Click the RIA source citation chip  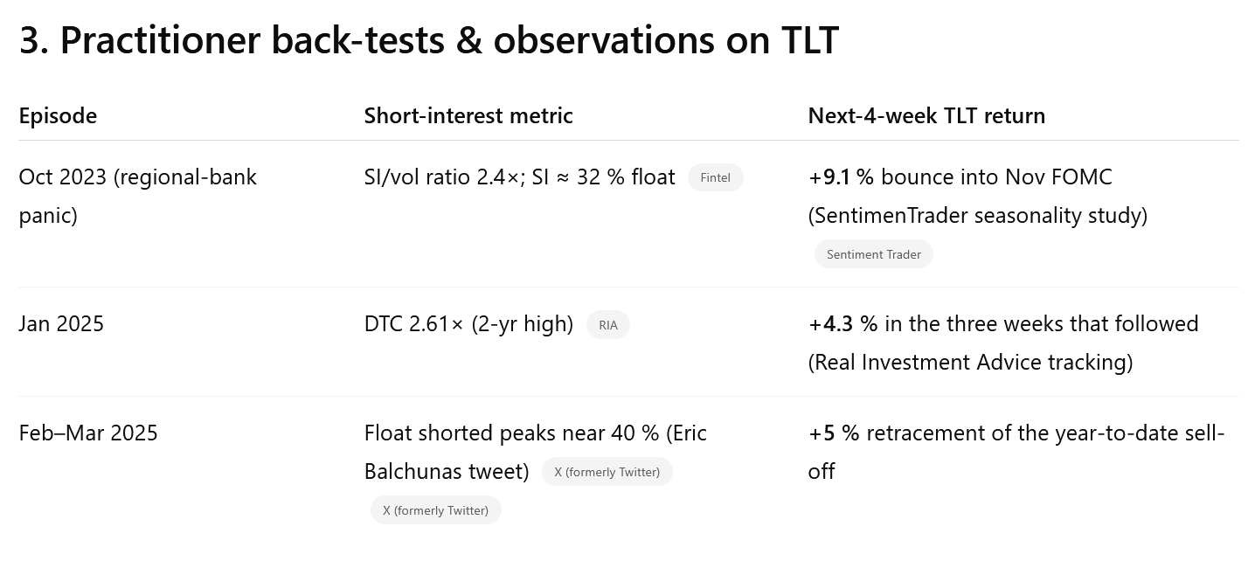[x=607, y=325]
